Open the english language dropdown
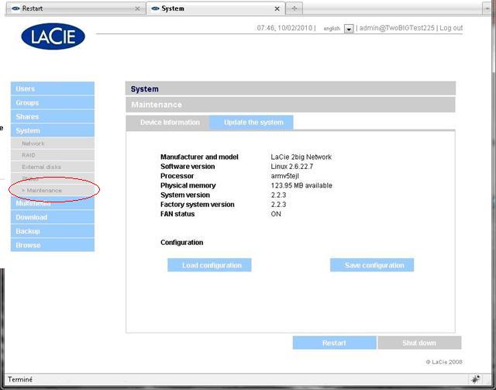Image resolution: width=496 pixels, height=390 pixels. tap(349, 29)
